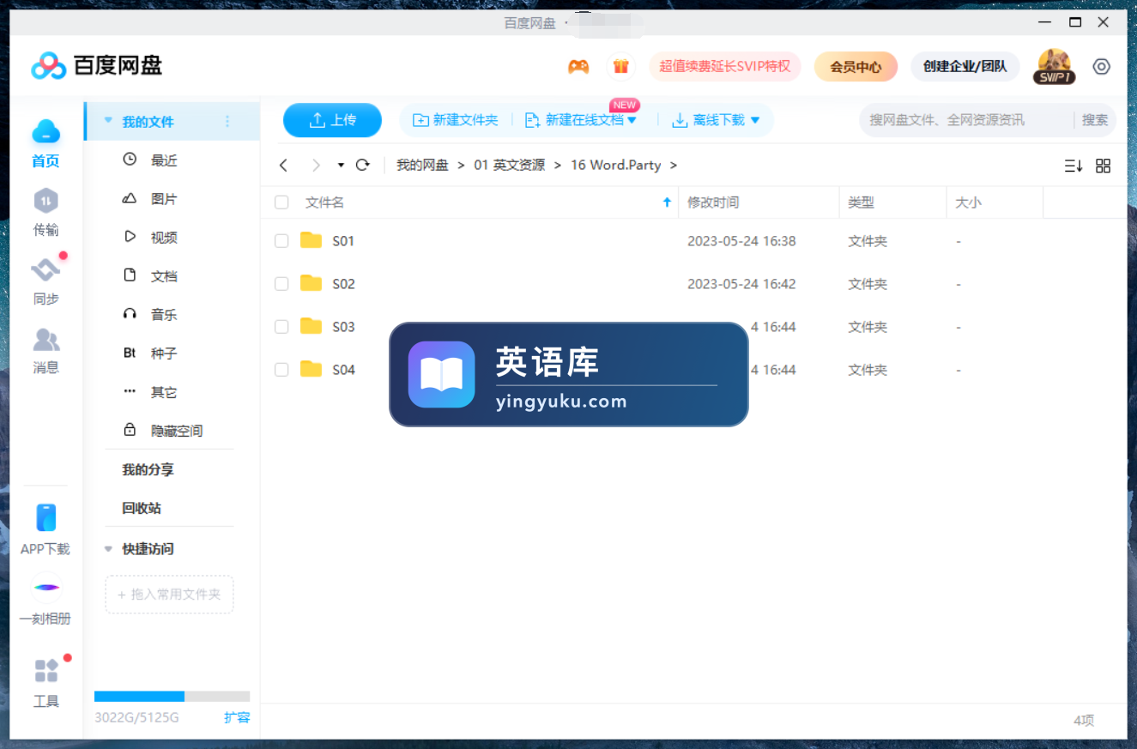Click the 16 Word.Party breadcrumb

[615, 165]
